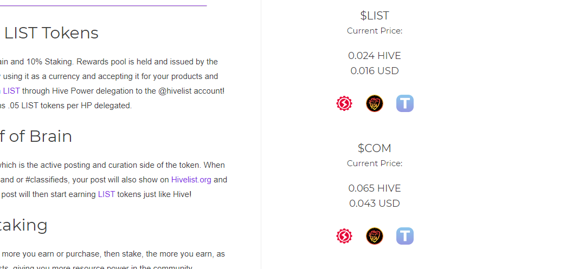Image resolution: width=566 pixels, height=269 pixels.
Task: Click the 'of Brain' section heading
Action: tap(36, 136)
